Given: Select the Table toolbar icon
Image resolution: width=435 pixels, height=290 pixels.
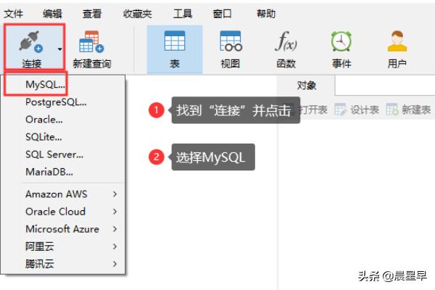Looking at the screenshot, I should tap(175, 41).
